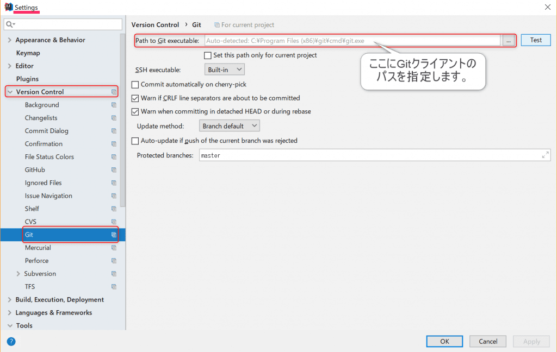Click the help question mark icon
This screenshot has height=352, width=557.
[11, 342]
